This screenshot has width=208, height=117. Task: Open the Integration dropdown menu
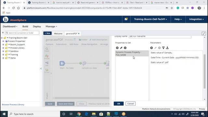pos(196,19)
